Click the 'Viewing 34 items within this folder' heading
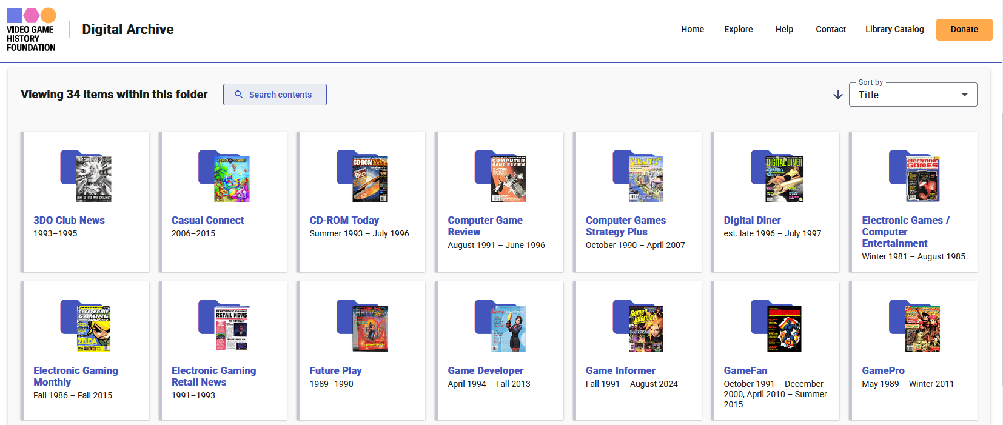Viewport: 1003px width, 425px height. [x=114, y=94]
